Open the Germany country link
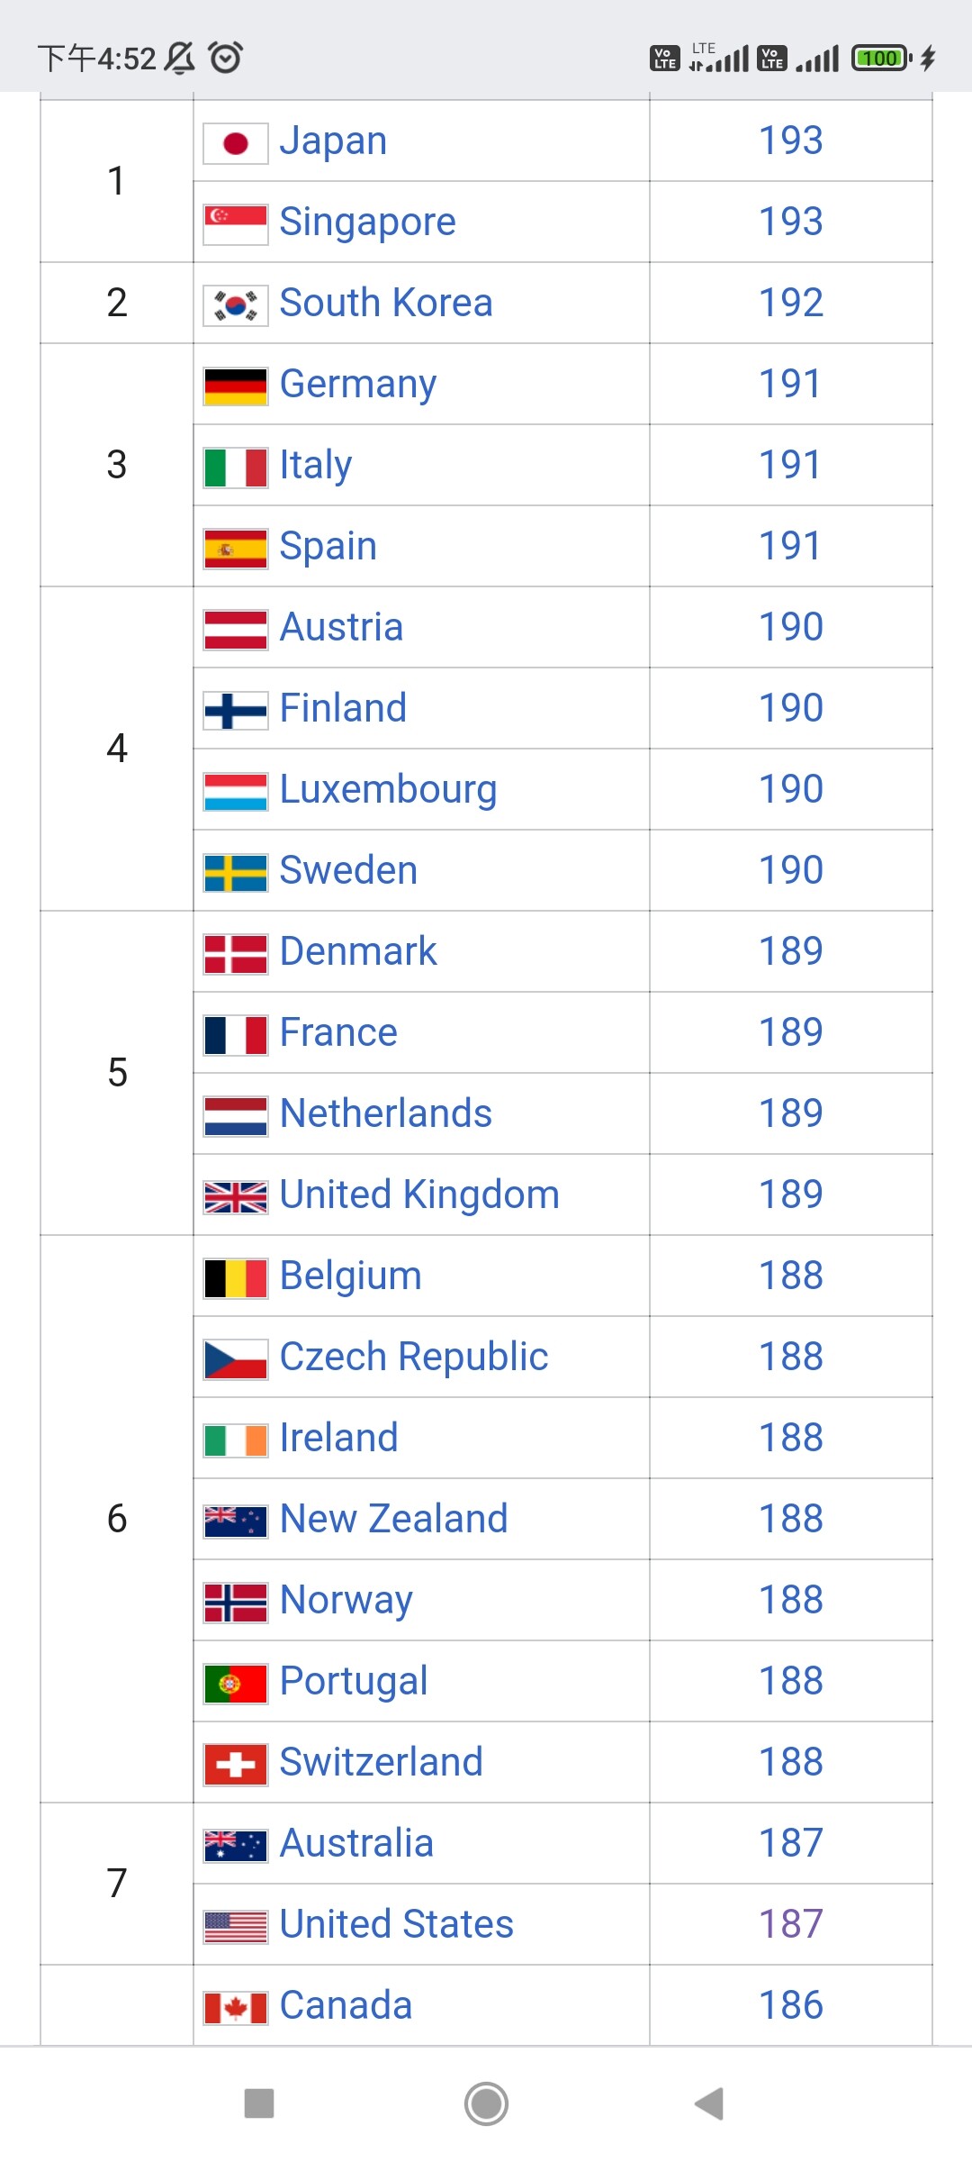The width and height of the screenshot is (972, 2162). click(x=358, y=384)
